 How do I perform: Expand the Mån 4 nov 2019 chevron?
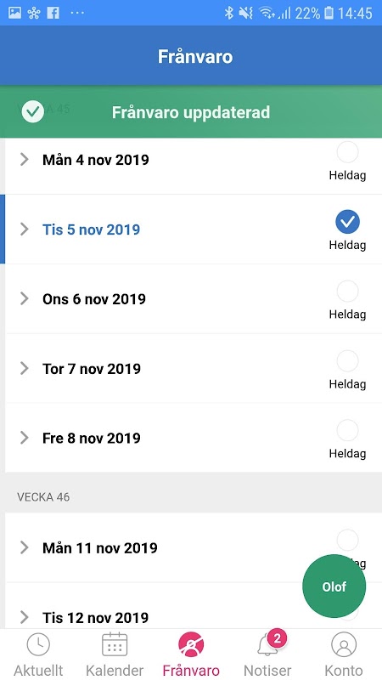pyautogui.click(x=25, y=160)
